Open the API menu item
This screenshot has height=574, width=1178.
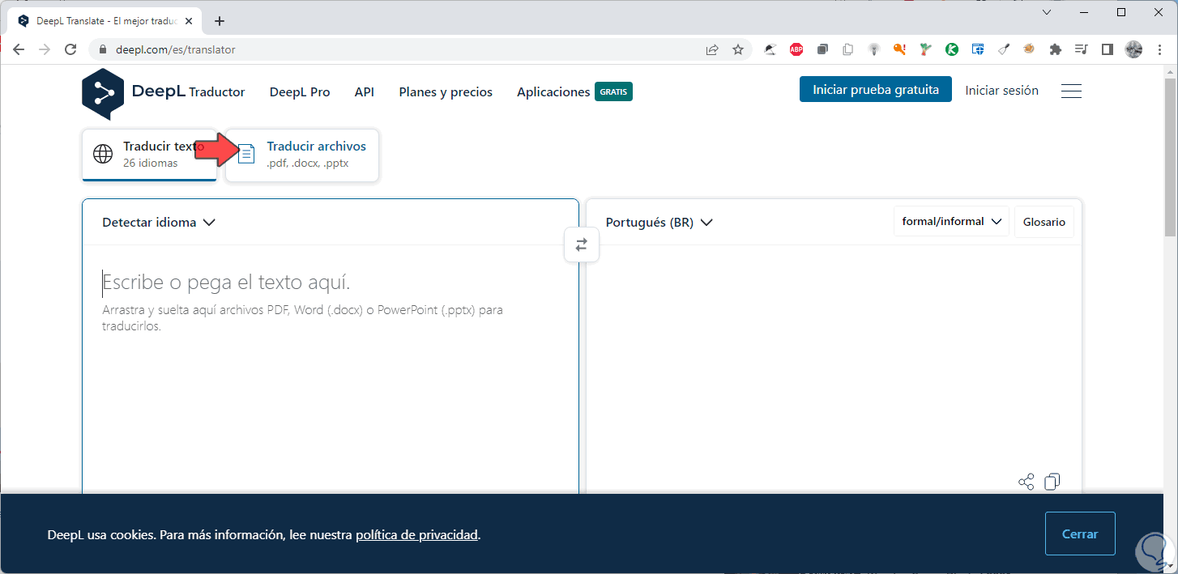tap(365, 92)
